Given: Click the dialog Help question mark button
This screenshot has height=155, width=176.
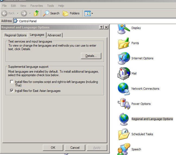Looking at the screenshot, I should tap(101, 27).
